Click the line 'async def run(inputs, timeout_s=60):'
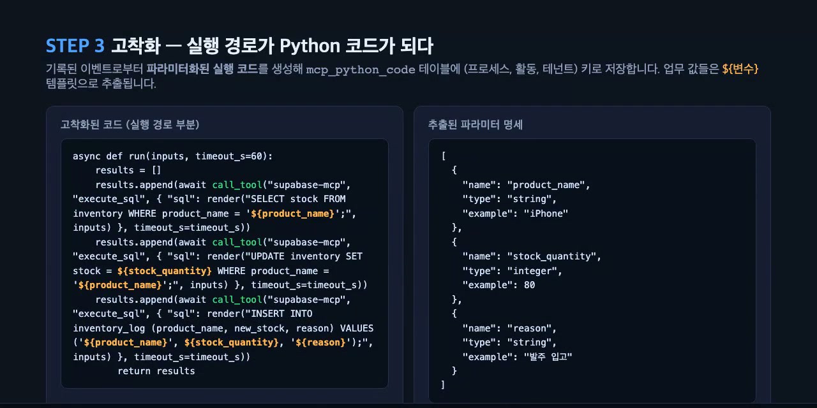 click(x=173, y=156)
